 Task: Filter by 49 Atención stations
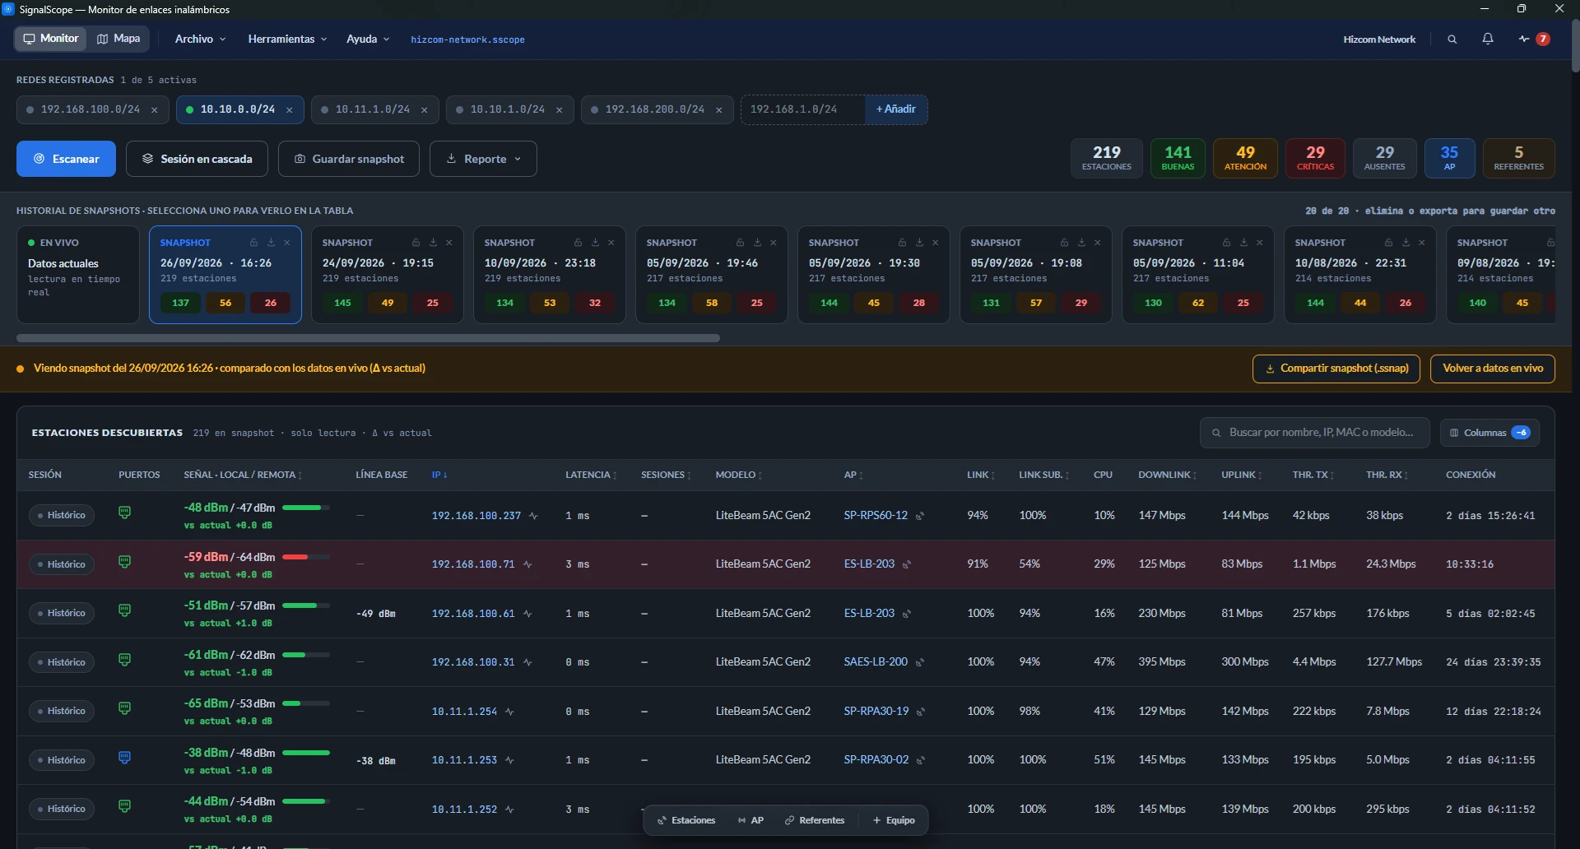click(x=1245, y=158)
